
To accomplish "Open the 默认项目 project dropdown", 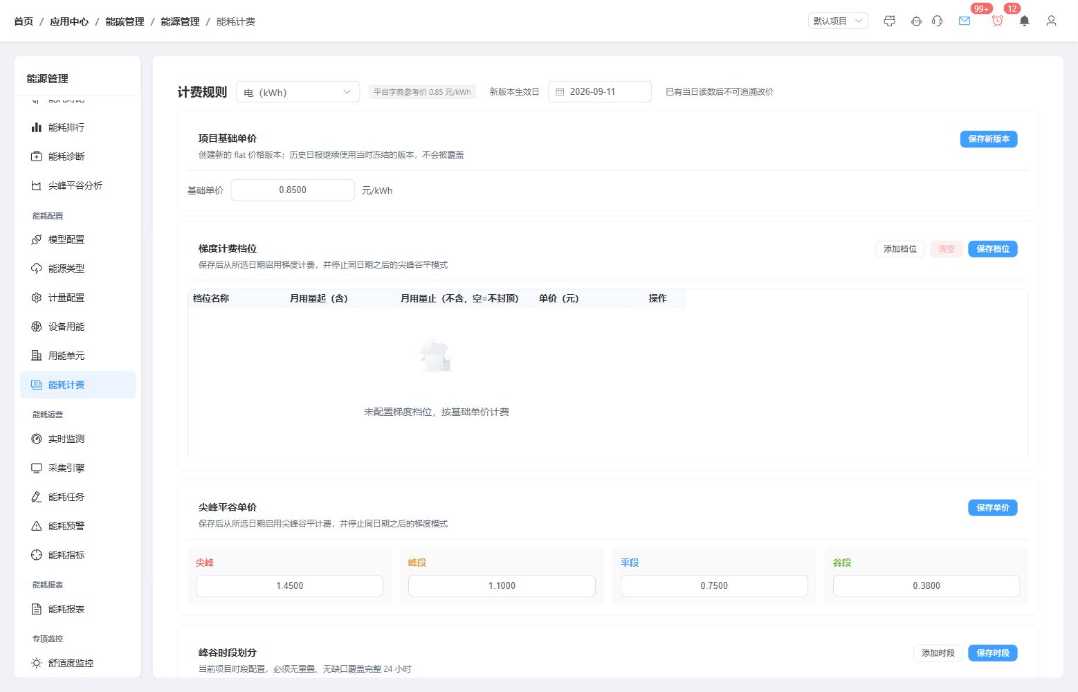I will [838, 21].
